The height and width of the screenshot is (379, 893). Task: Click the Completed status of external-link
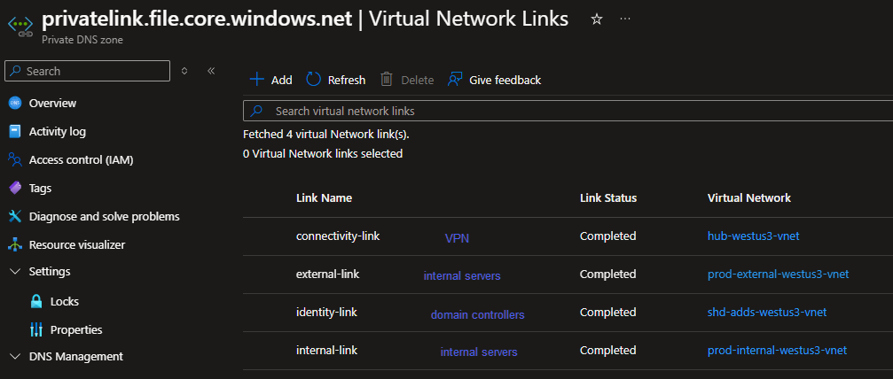607,274
